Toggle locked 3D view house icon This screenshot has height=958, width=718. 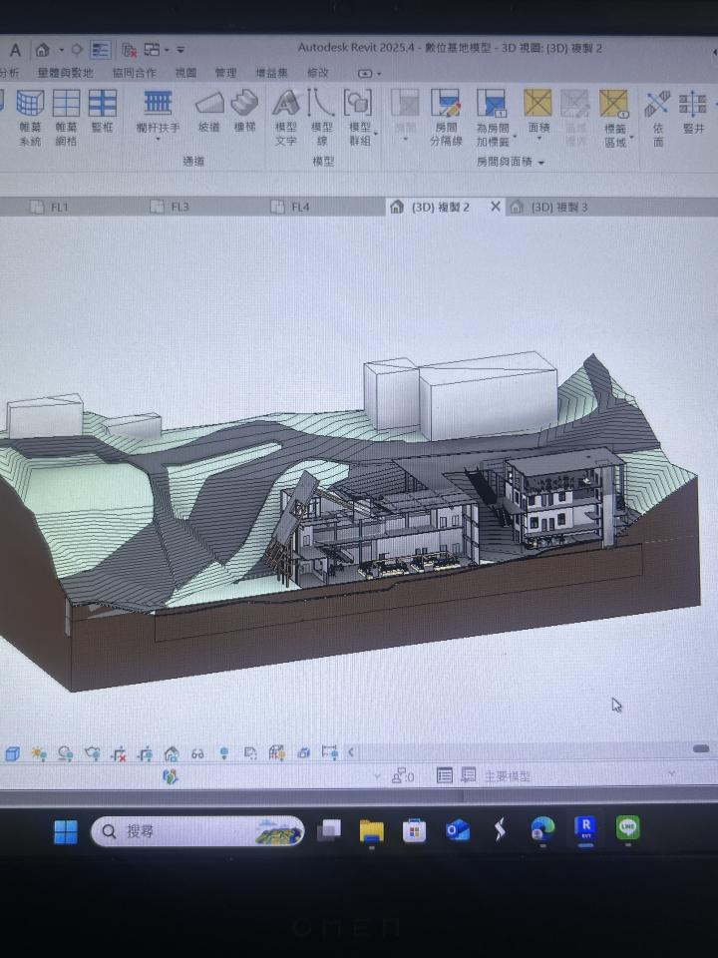pyautogui.click(x=172, y=754)
